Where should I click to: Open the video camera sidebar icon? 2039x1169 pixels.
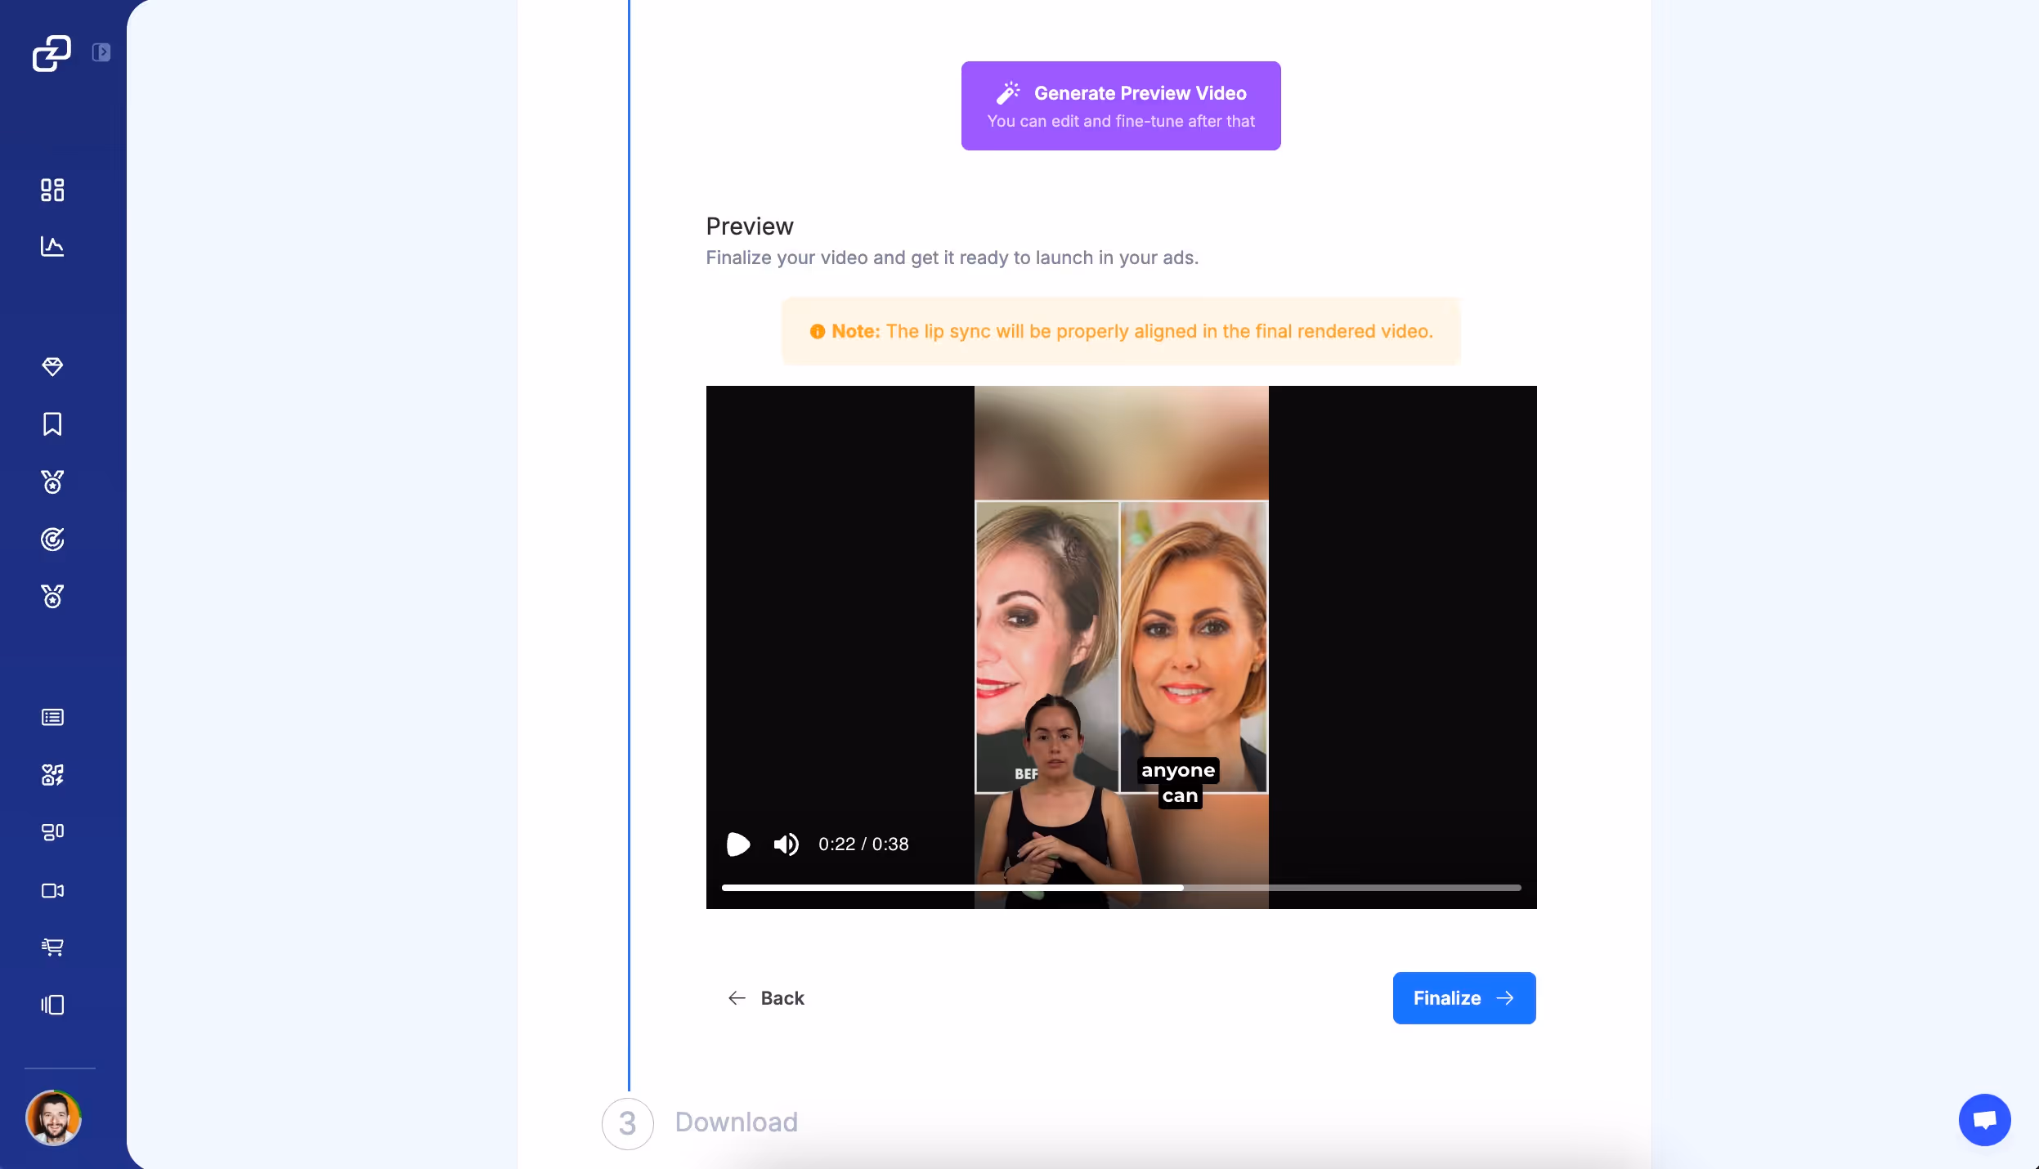(52, 890)
